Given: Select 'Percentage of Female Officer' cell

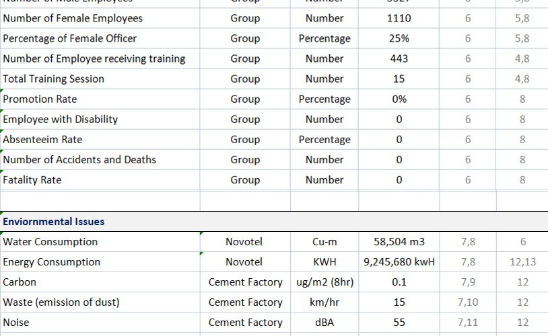Looking at the screenshot, I should (x=100, y=38).
